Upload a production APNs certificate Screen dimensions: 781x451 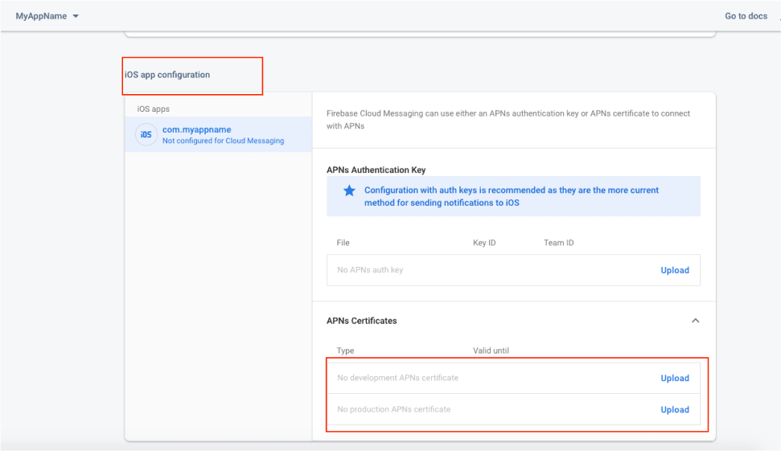(674, 409)
